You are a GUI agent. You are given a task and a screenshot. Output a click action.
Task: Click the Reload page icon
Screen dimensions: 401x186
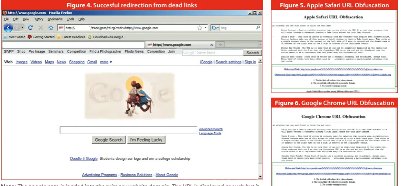tap(31, 28)
